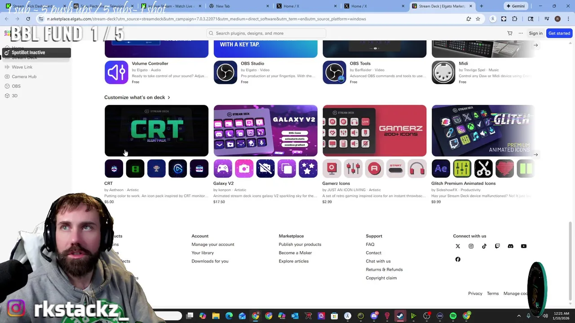Click the green grid icon in CRT pack
The width and height of the screenshot is (575, 323).
(x=135, y=169)
